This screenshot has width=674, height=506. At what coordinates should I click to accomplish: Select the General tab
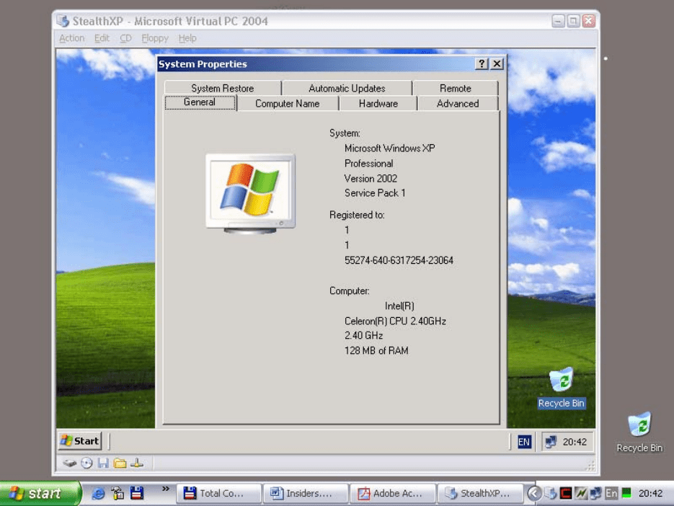[200, 102]
